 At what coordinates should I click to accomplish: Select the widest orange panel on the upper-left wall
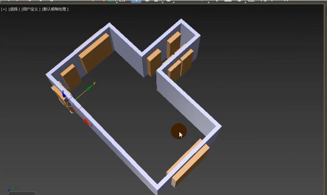pos(96,53)
